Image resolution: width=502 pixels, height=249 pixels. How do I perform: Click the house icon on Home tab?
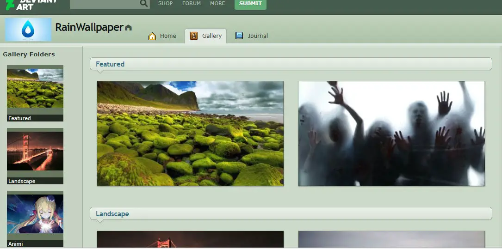click(x=152, y=36)
